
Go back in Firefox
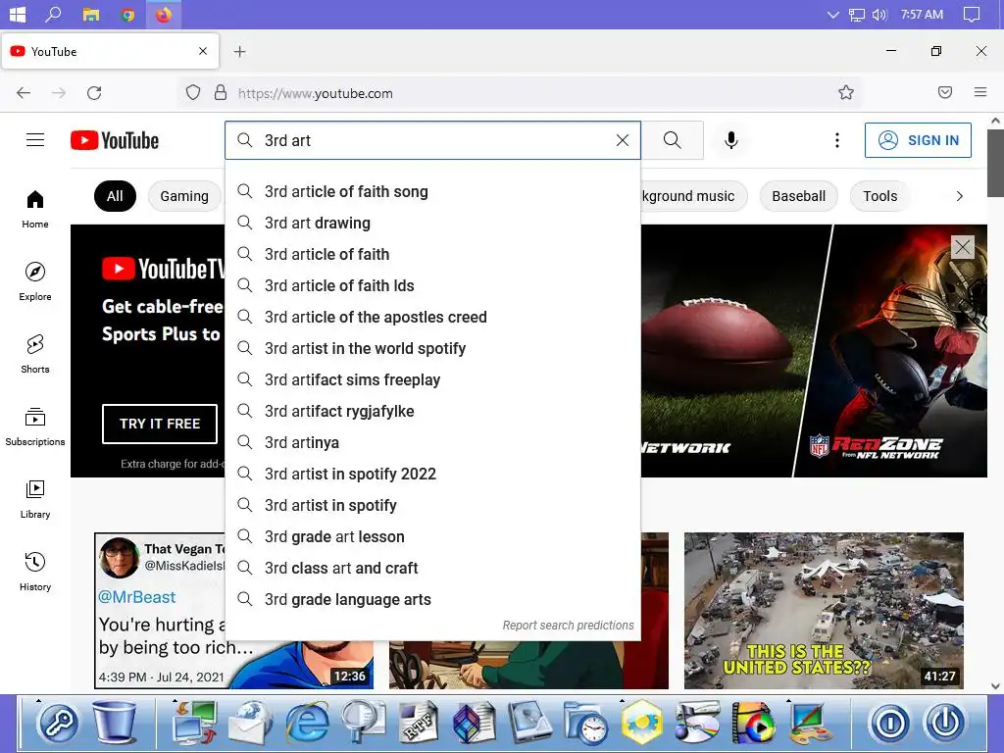(24, 93)
